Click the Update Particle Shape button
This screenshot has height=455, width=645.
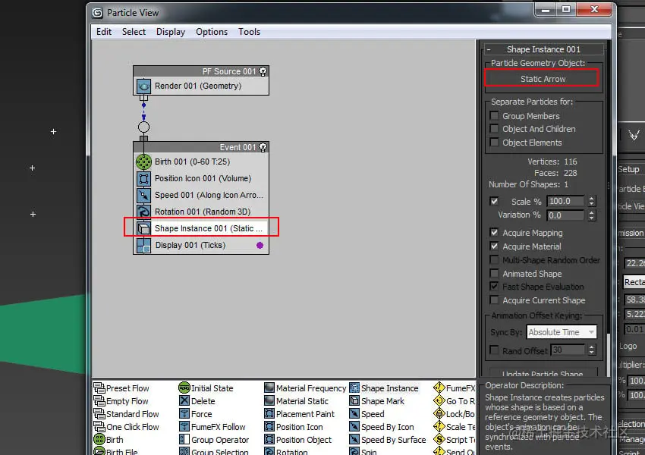click(x=542, y=372)
